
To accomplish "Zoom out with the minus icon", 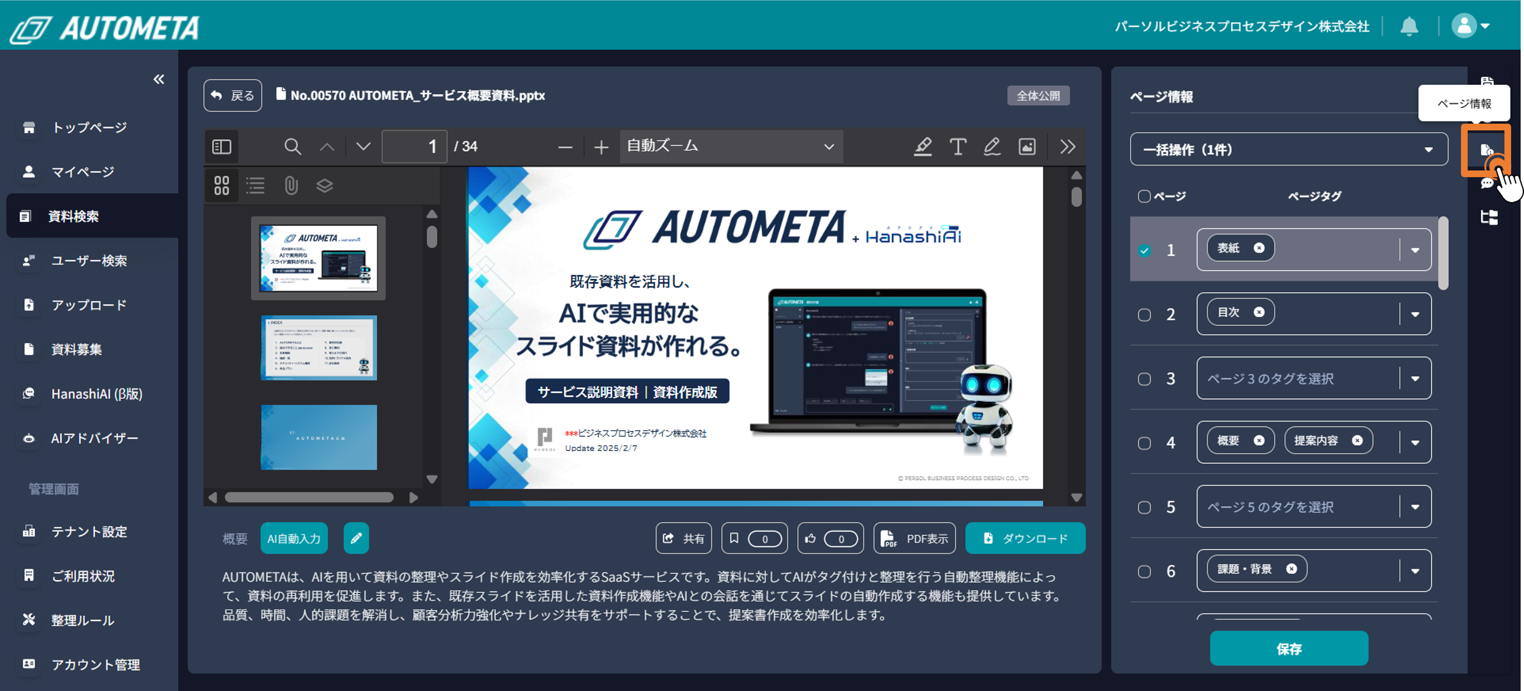I will point(566,147).
